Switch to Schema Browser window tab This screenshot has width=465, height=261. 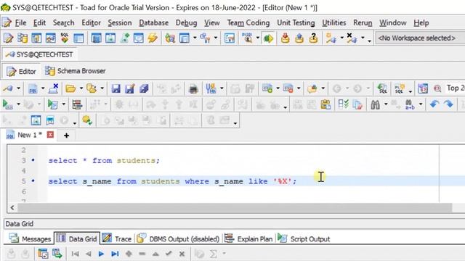coord(76,71)
